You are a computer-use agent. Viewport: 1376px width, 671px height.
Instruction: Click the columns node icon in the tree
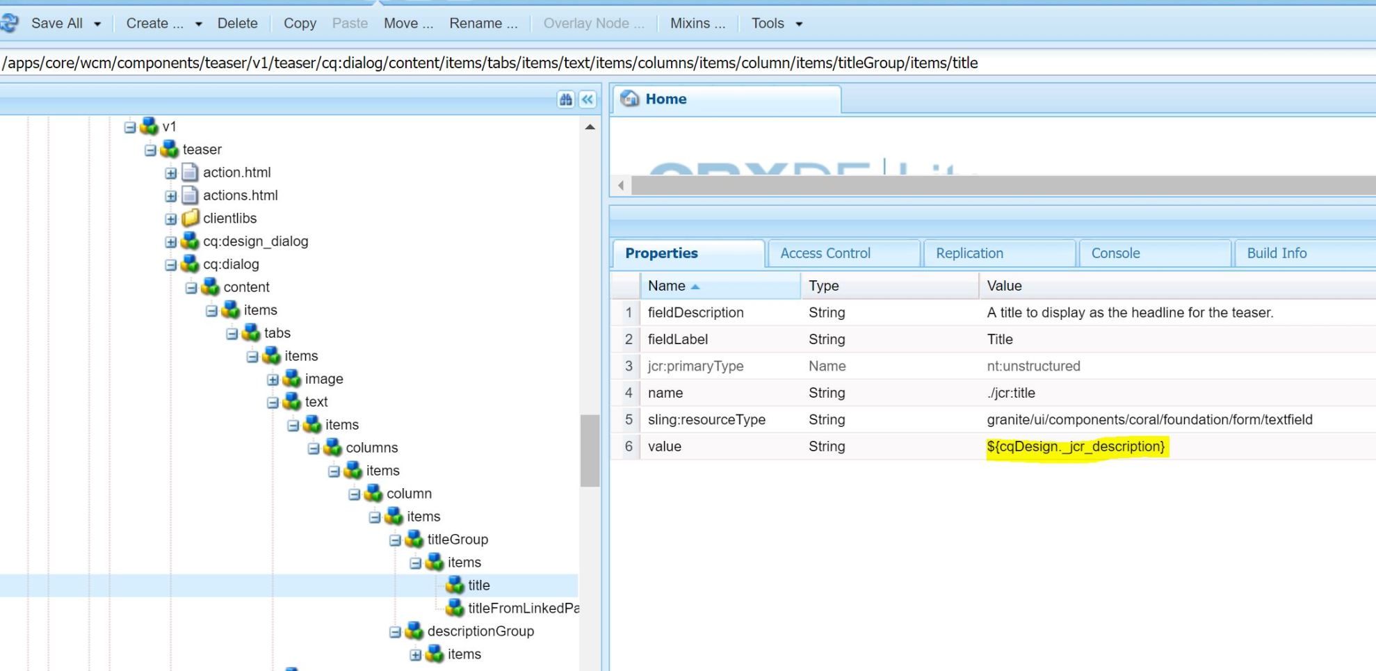pyautogui.click(x=332, y=447)
